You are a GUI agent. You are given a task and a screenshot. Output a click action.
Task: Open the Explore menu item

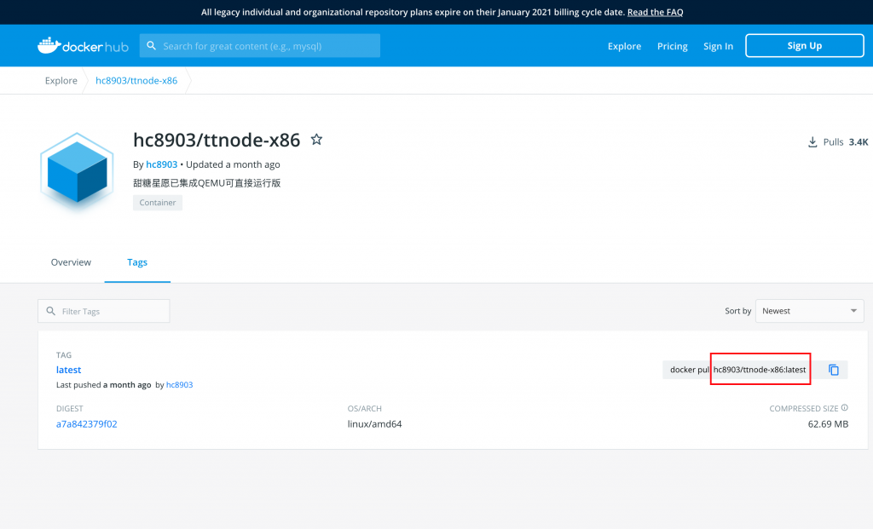click(x=624, y=46)
